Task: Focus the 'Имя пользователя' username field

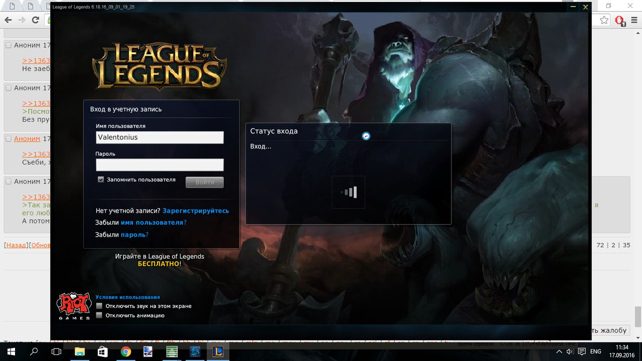Action: [159, 137]
